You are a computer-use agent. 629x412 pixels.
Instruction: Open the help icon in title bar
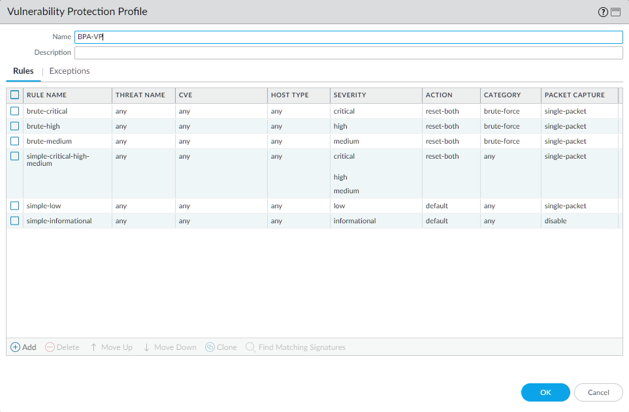click(x=602, y=12)
